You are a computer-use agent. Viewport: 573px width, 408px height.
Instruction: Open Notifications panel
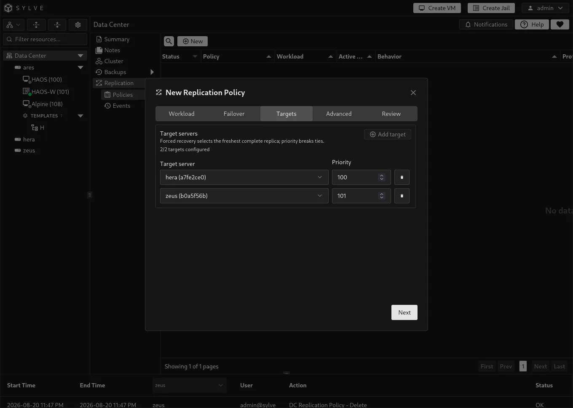point(486,24)
